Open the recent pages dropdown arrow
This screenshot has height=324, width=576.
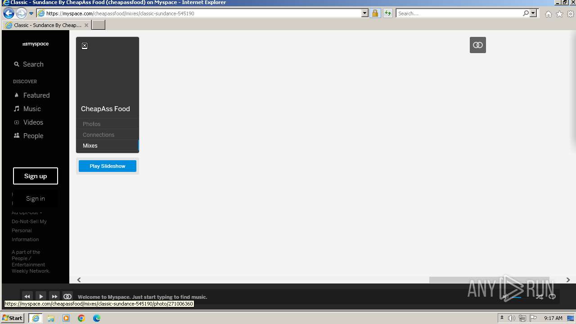31,13
